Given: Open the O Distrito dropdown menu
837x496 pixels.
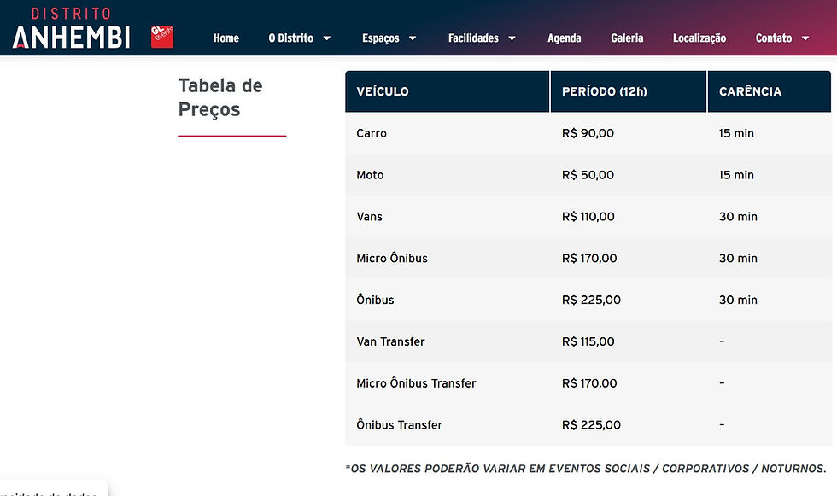Looking at the screenshot, I should [x=293, y=38].
